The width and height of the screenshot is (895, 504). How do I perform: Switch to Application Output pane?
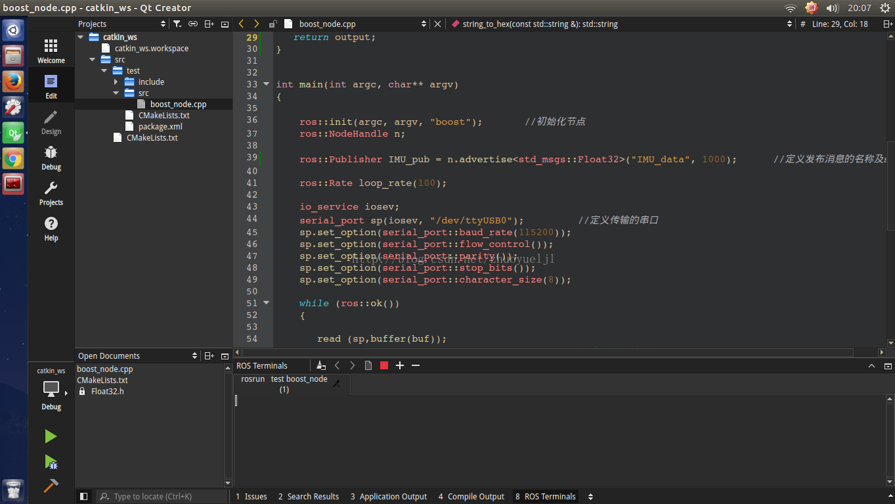click(389, 496)
